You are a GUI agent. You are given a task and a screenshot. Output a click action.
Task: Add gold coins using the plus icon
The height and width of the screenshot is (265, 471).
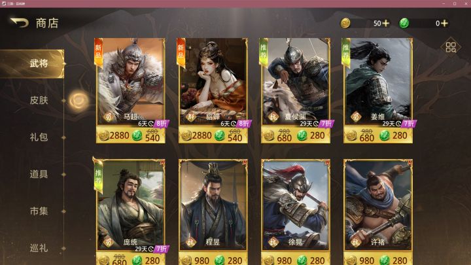(x=386, y=23)
